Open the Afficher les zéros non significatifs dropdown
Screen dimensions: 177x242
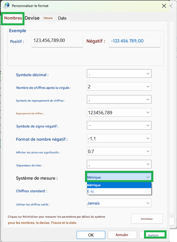pyautogui.click(x=119, y=151)
